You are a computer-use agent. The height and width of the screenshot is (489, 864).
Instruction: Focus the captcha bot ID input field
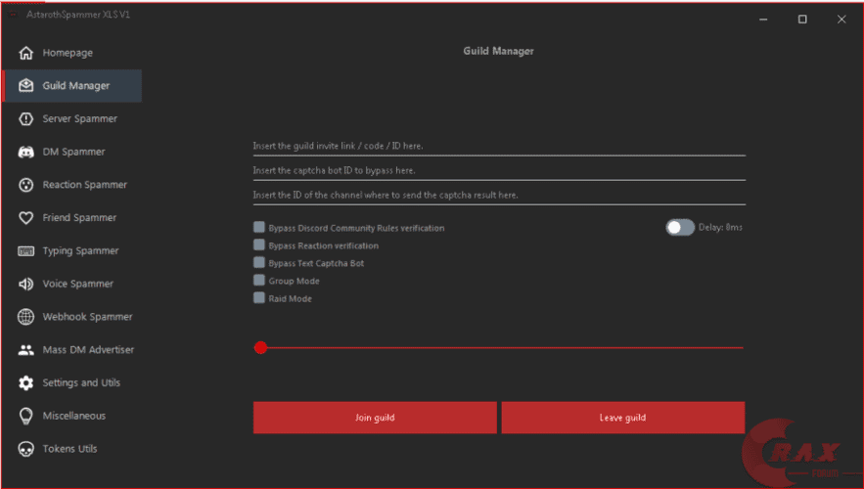[x=499, y=171]
